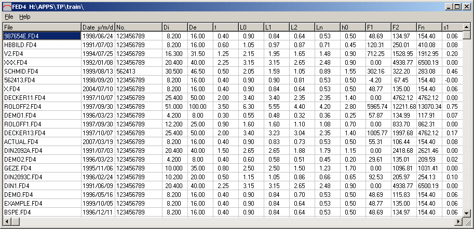The image size is (474, 229).
Task: Open the File menu
Action: [x=9, y=17]
